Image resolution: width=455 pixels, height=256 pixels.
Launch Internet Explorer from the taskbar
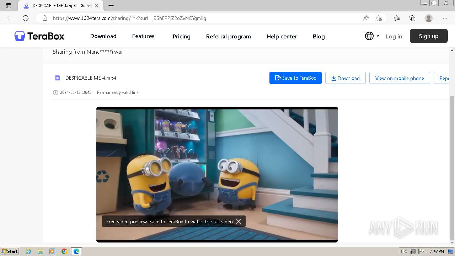point(28,251)
